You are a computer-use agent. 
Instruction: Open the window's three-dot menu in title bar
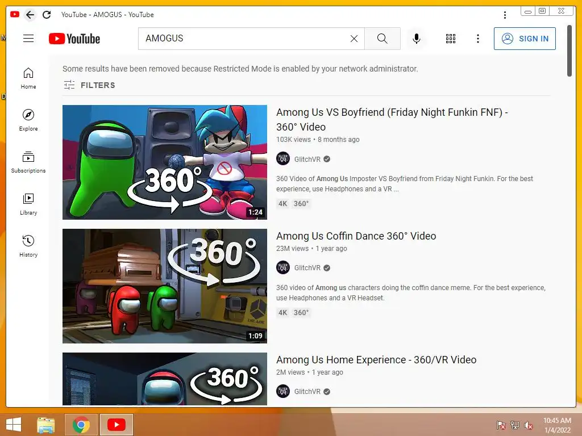pyautogui.click(x=505, y=15)
